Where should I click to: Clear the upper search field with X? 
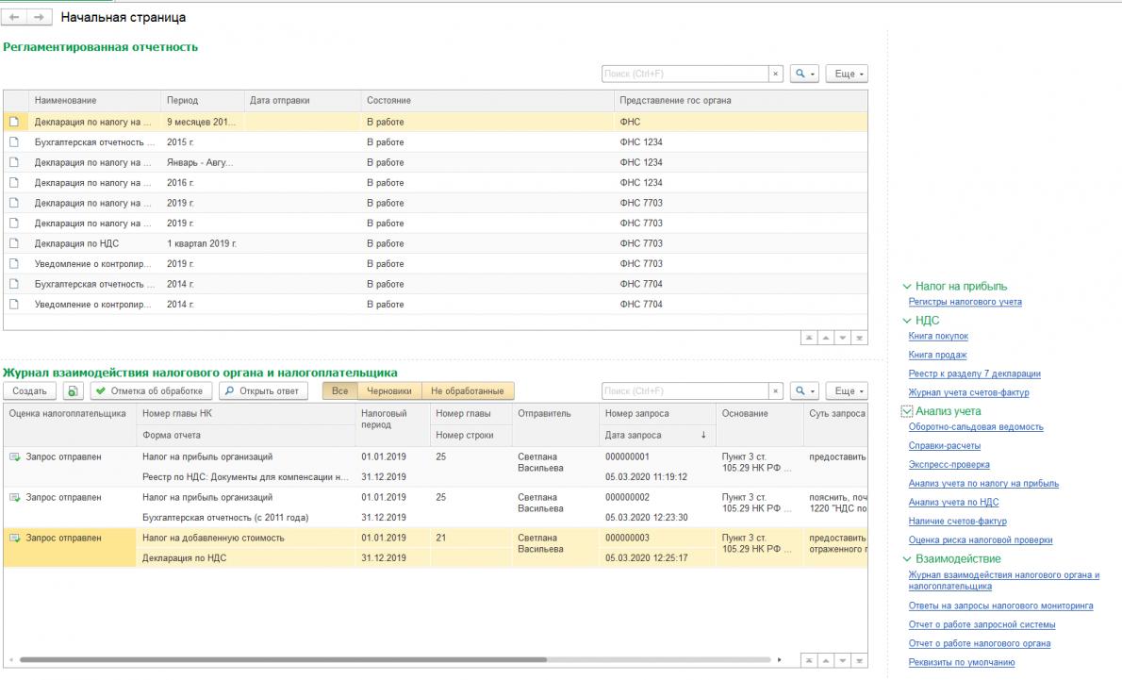coord(776,74)
